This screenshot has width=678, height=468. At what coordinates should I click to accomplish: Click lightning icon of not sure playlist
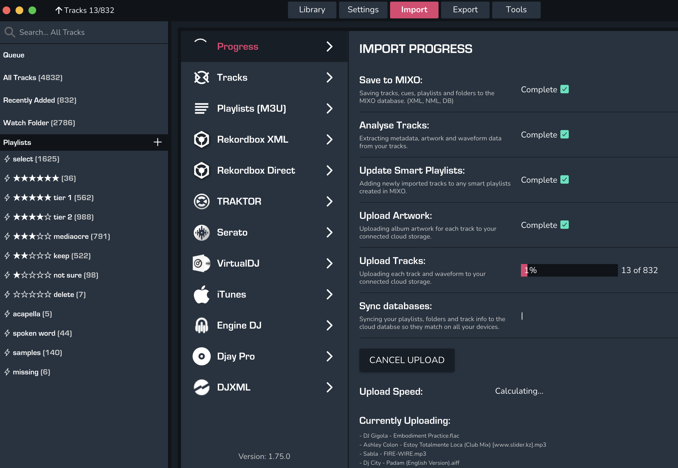(7, 275)
